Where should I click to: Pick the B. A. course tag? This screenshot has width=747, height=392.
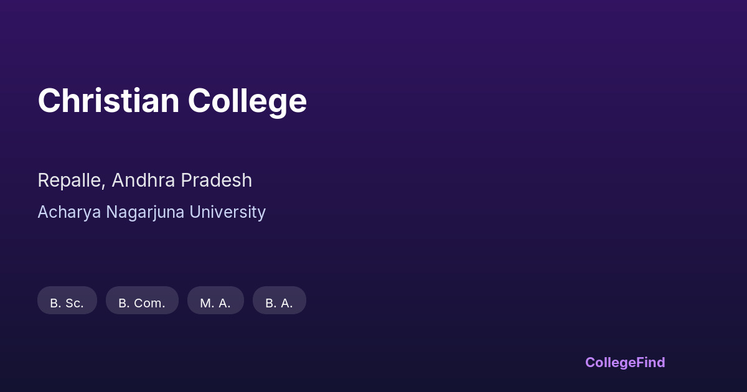[279, 303]
